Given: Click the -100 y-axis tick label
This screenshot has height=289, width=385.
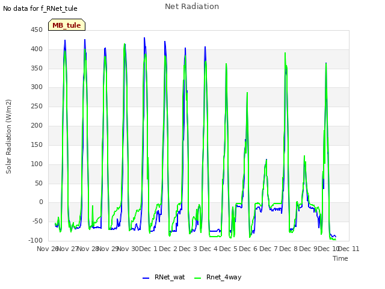Looking at the screenshot, I should tap(35, 240).
